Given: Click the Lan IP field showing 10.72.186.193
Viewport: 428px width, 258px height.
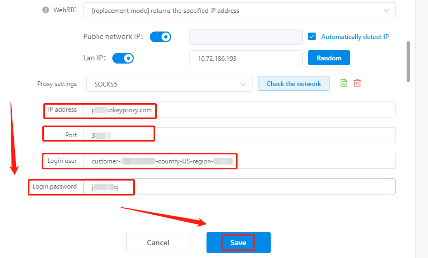Looking at the screenshot, I should (x=246, y=58).
